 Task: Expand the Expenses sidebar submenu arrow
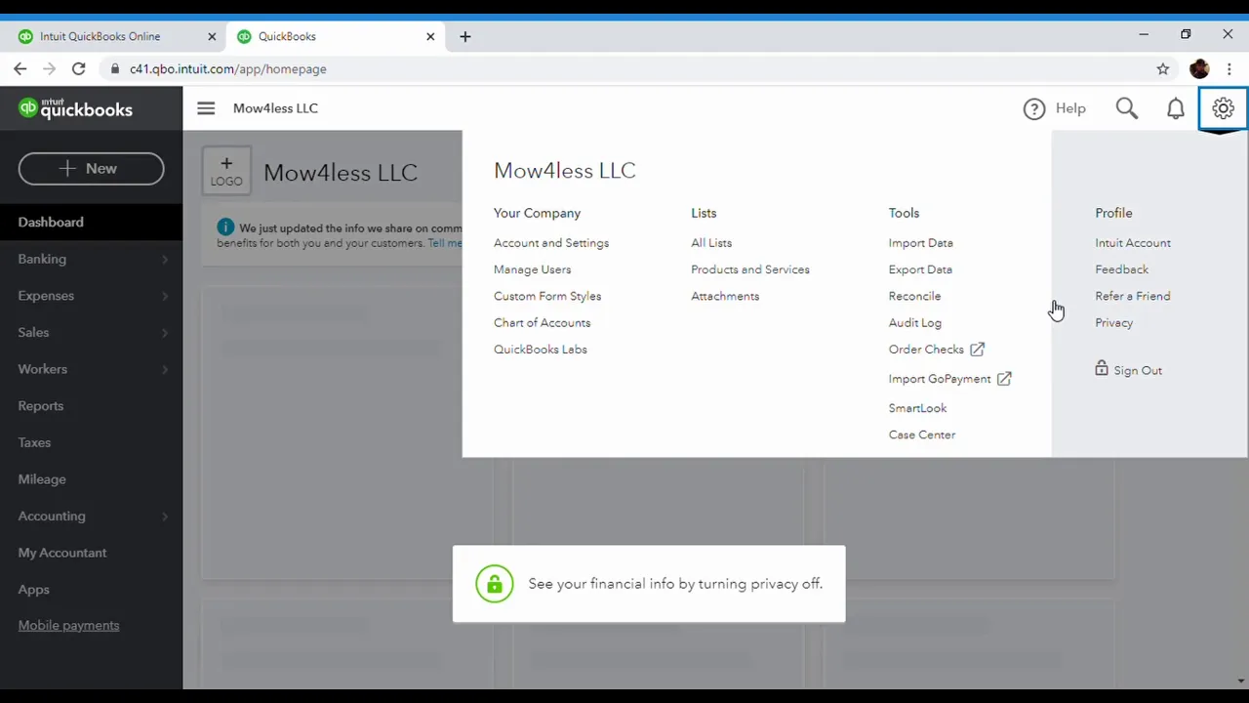pyautogui.click(x=165, y=296)
